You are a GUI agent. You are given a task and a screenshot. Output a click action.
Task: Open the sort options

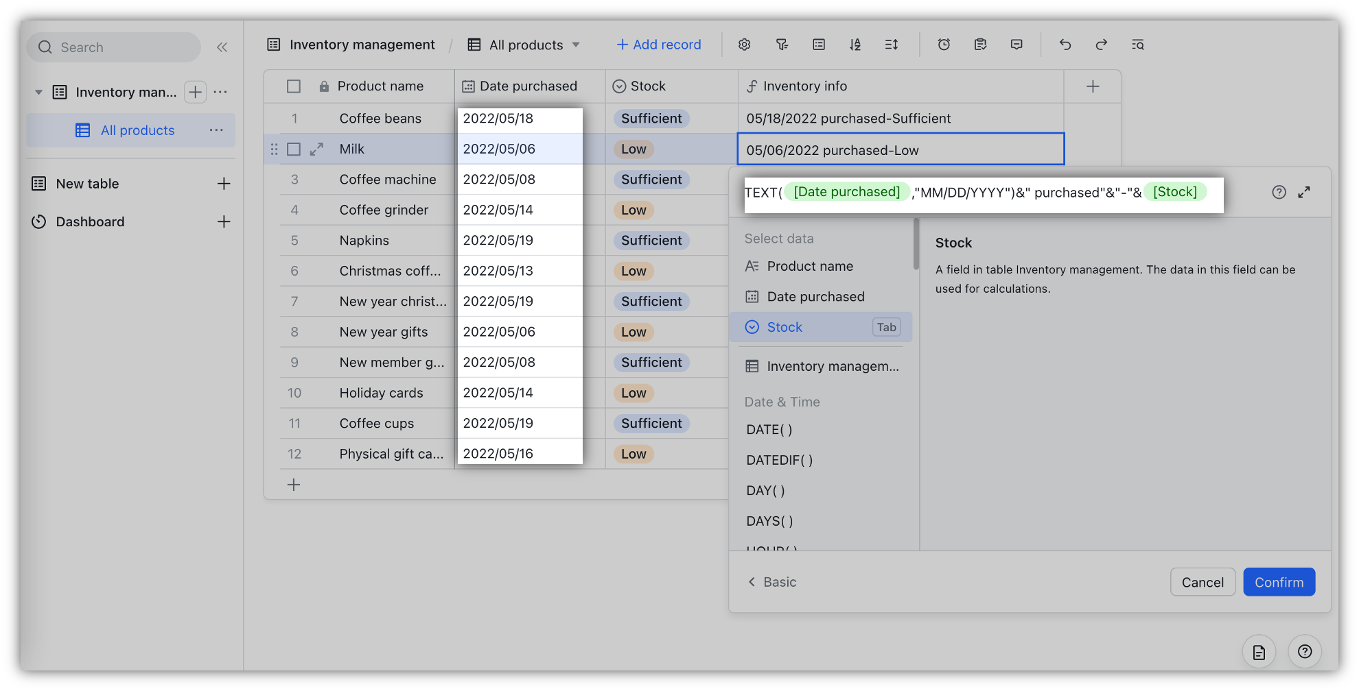pyautogui.click(x=855, y=45)
